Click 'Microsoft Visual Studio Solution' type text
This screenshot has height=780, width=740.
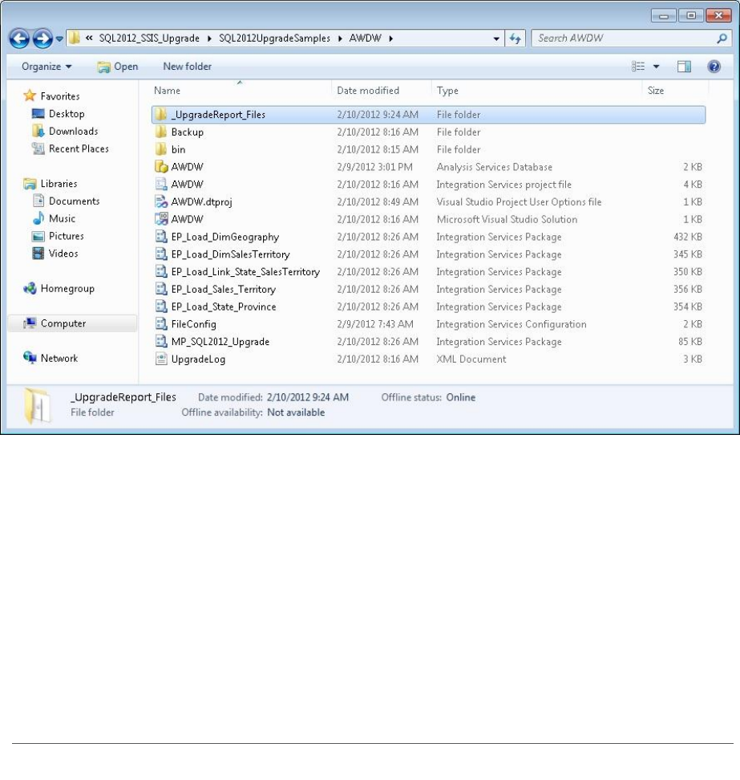(x=507, y=219)
